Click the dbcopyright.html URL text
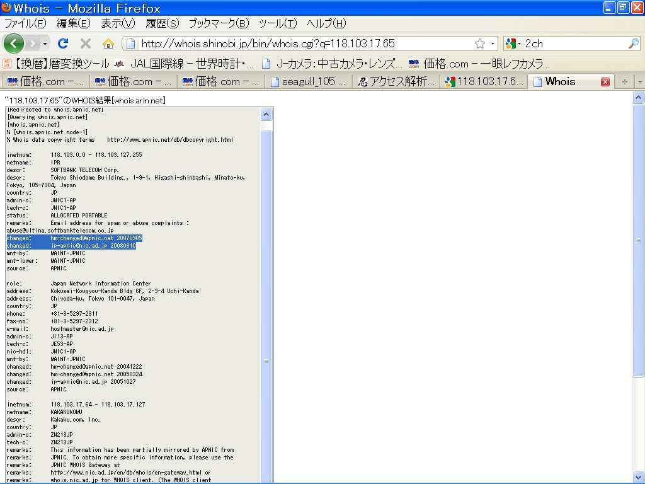This screenshot has height=484, width=645. click(x=170, y=140)
